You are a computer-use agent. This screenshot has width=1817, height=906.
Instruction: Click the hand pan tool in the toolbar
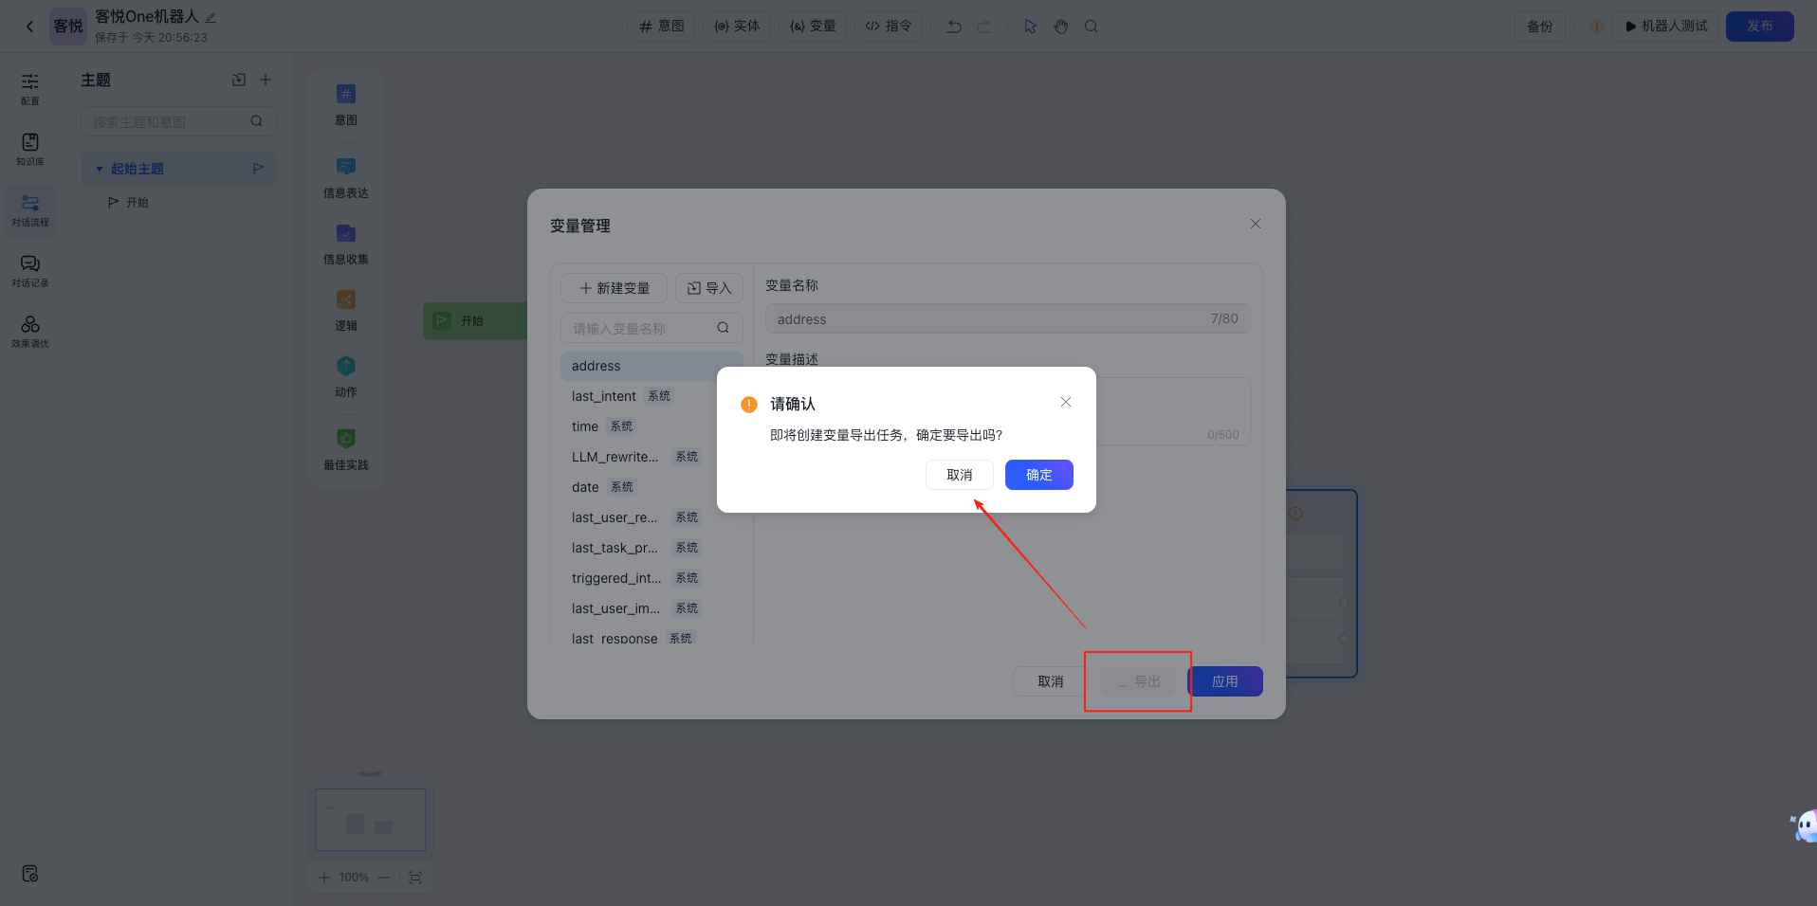(x=1061, y=27)
